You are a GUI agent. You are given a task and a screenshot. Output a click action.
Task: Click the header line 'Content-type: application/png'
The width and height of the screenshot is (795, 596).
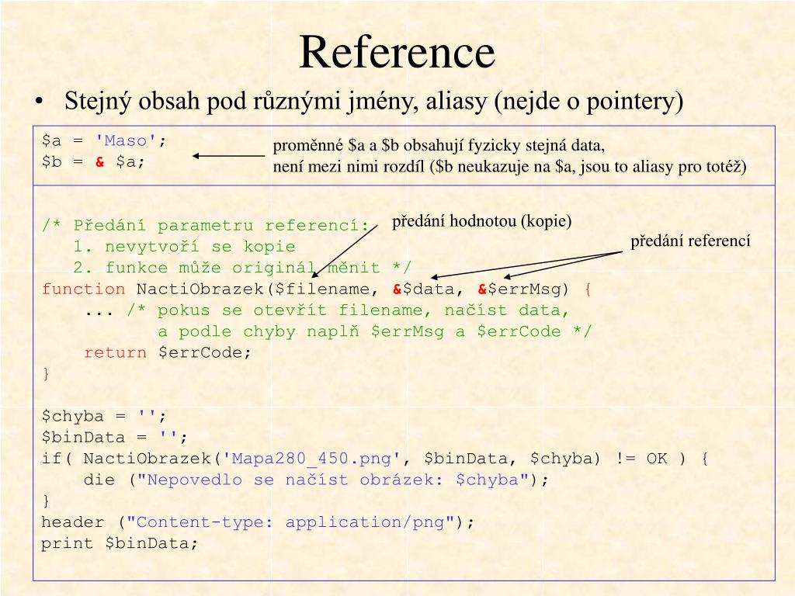tap(258, 522)
